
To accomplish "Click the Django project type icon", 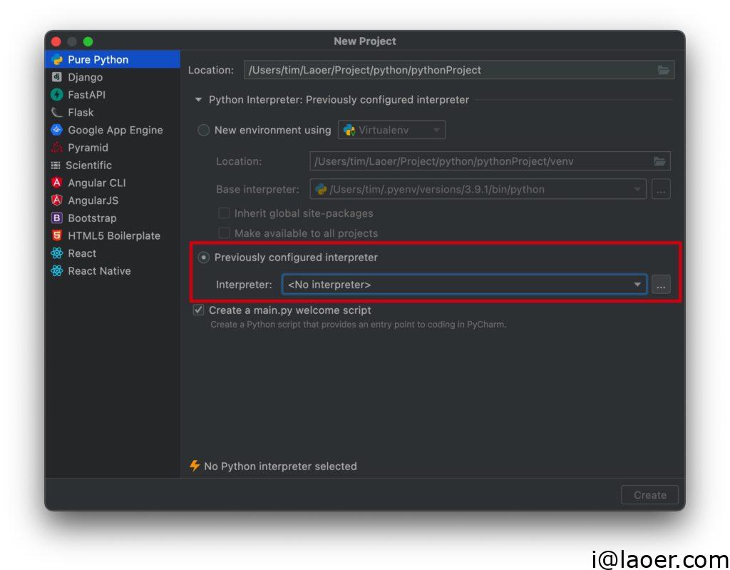I will pyautogui.click(x=56, y=77).
